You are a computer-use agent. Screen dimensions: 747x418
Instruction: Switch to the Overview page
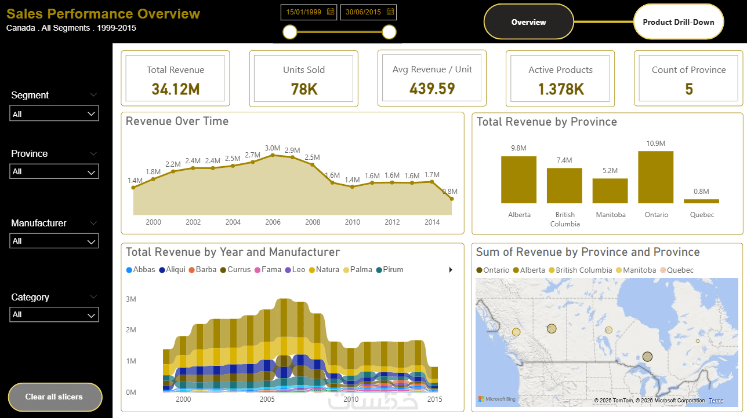(x=528, y=22)
